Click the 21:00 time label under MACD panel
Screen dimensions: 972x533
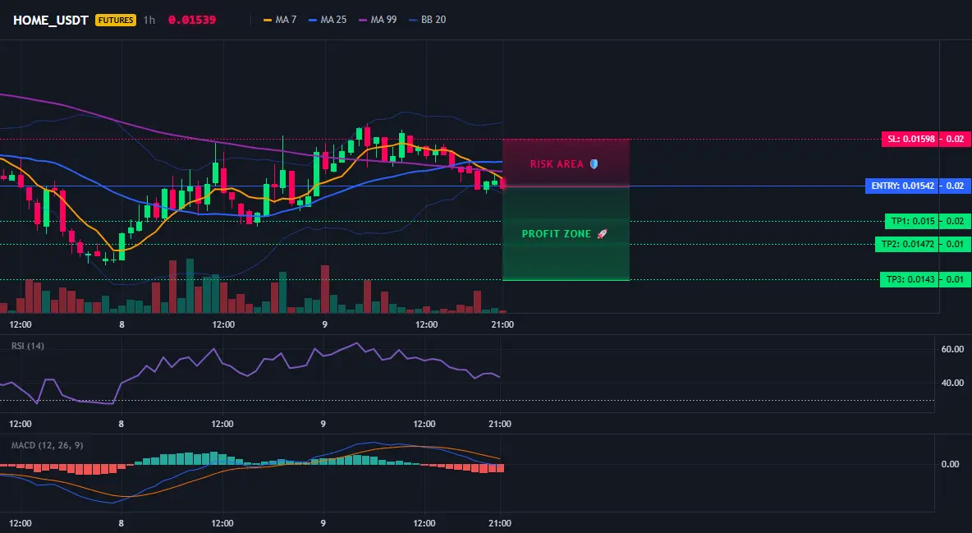click(500, 523)
